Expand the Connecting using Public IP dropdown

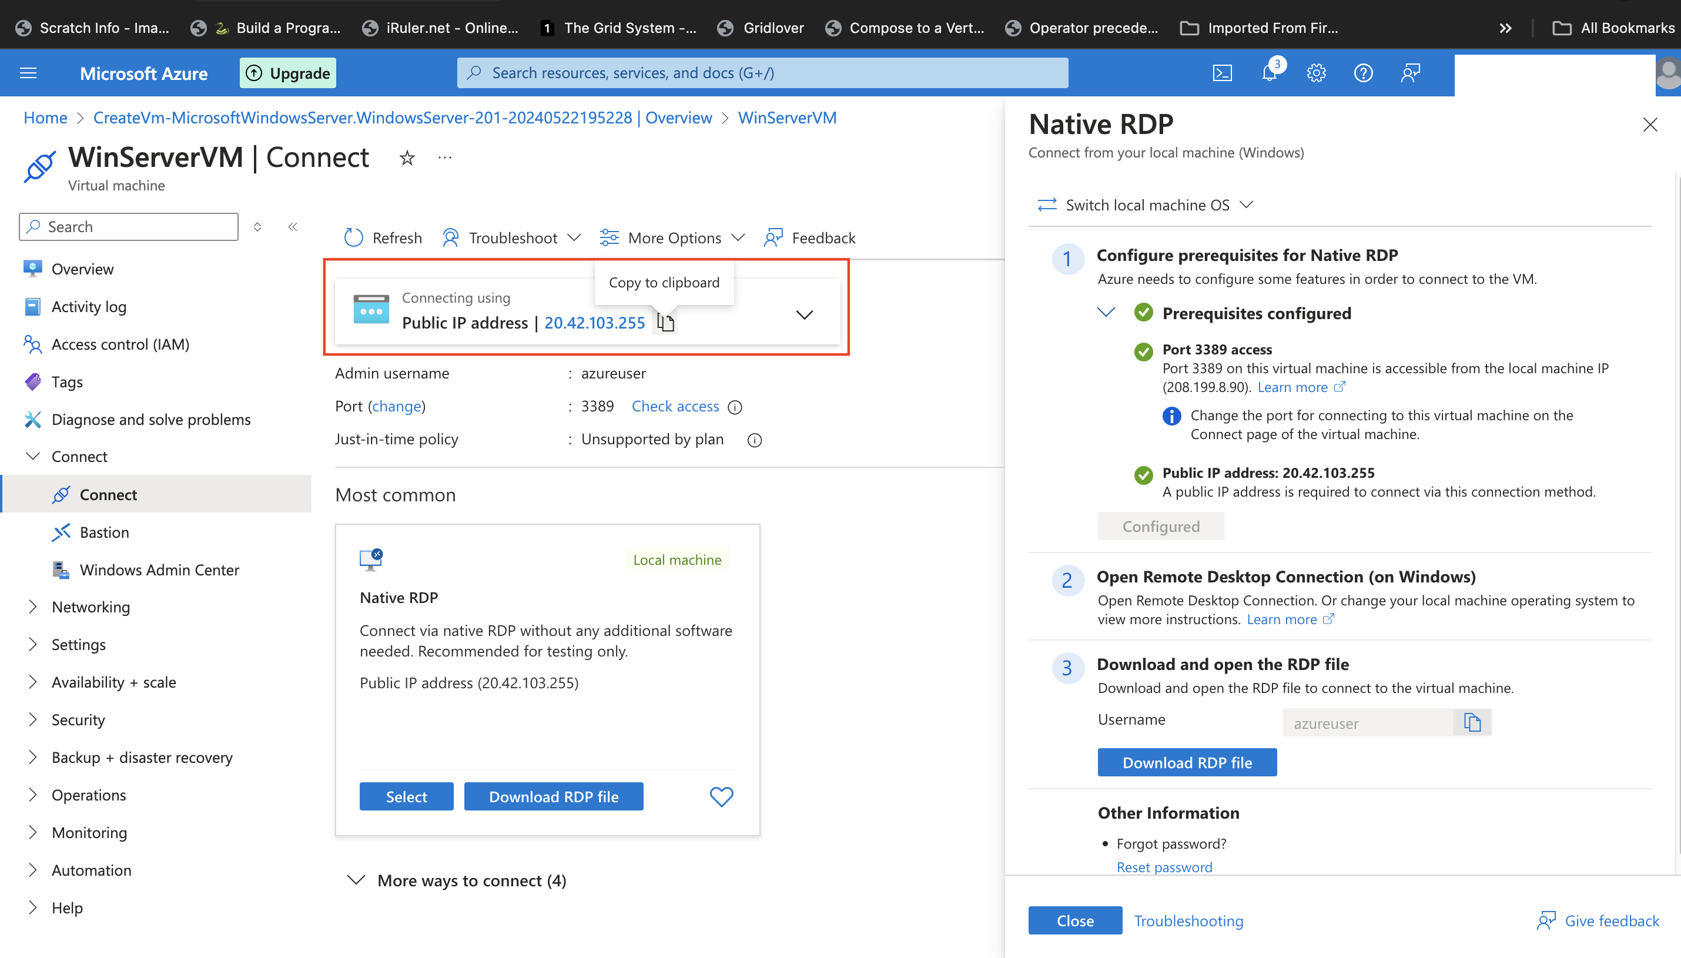pyautogui.click(x=804, y=315)
